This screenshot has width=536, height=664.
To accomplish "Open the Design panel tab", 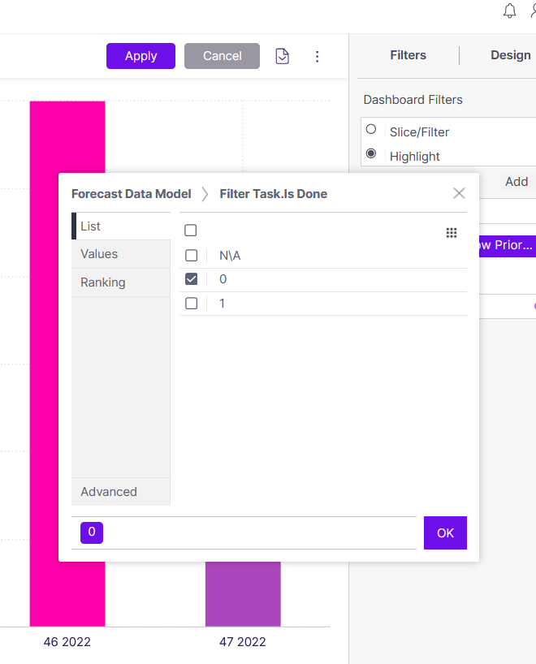I will pyautogui.click(x=511, y=55).
